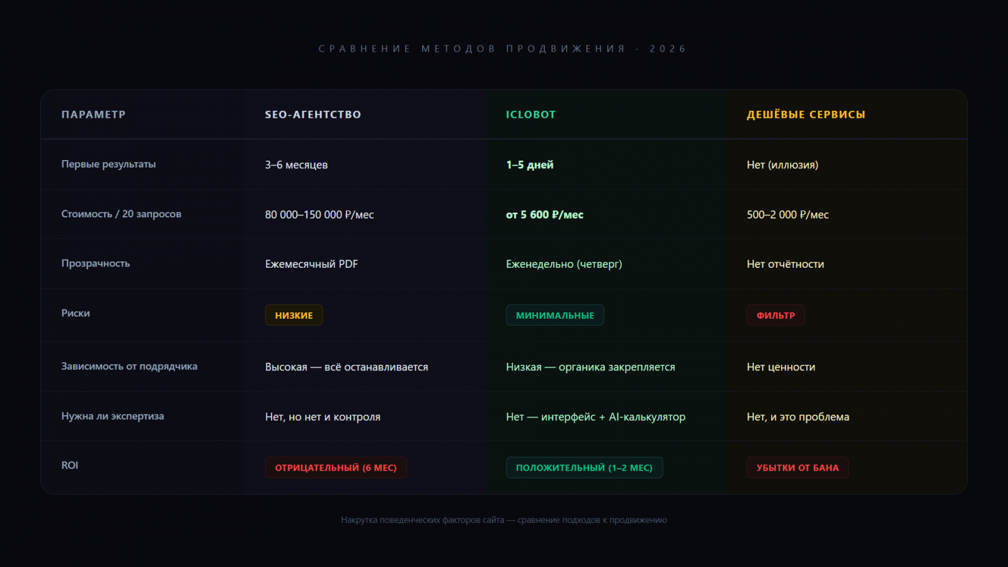Click the '80 000–150 000 ₽/мес' cell
1008x567 pixels.
(319, 215)
